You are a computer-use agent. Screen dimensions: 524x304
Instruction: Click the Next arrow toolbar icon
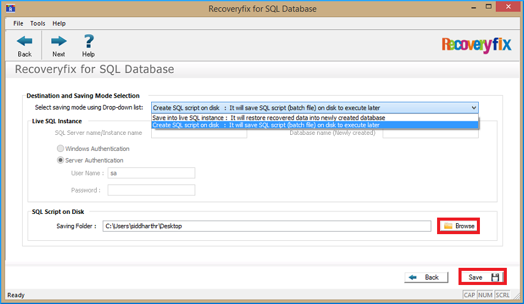59,41
